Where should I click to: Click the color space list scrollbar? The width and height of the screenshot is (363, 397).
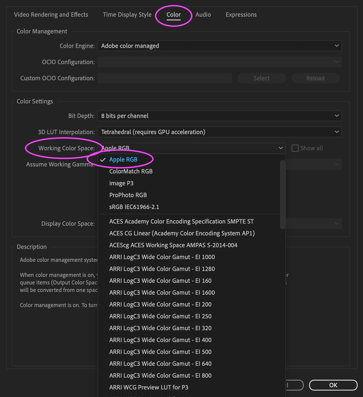[282, 194]
